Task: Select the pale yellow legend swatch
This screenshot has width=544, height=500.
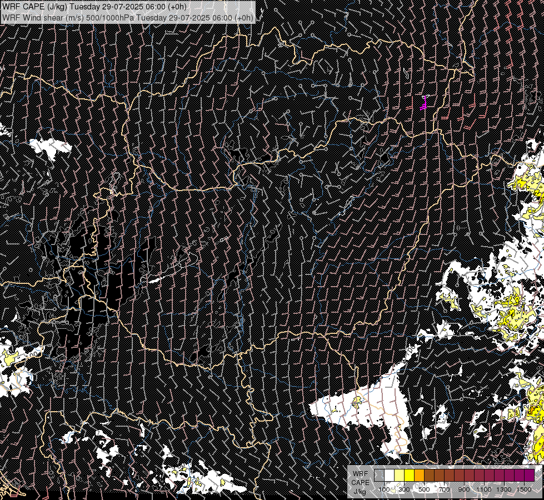Action: [400, 475]
